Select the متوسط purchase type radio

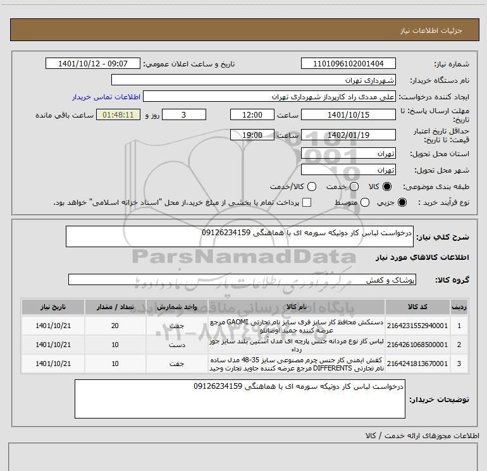coord(365,202)
